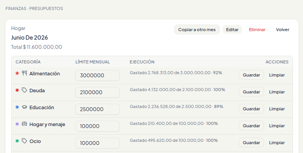Click the Alimentación category name
This screenshot has width=303, height=153.
(45, 73)
